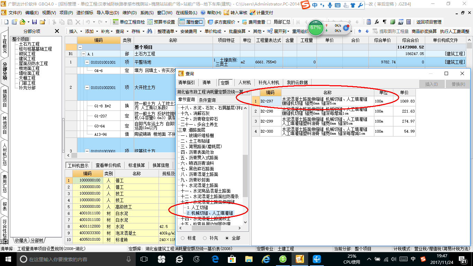The height and width of the screenshot is (266, 473).
Task: Click the open folder icon in toolbar
Action: 22,22
